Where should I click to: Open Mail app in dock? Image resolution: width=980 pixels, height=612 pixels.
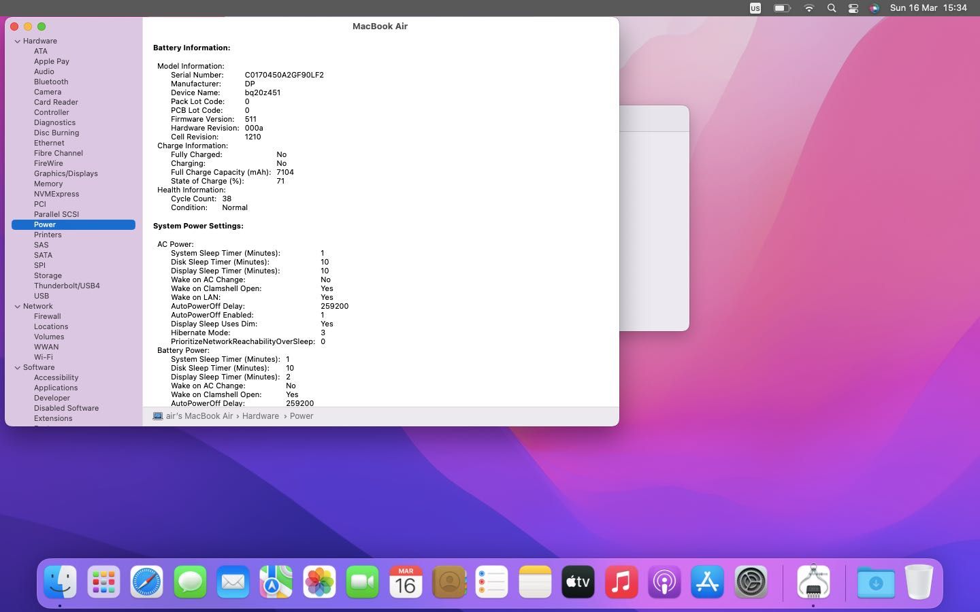(x=233, y=582)
